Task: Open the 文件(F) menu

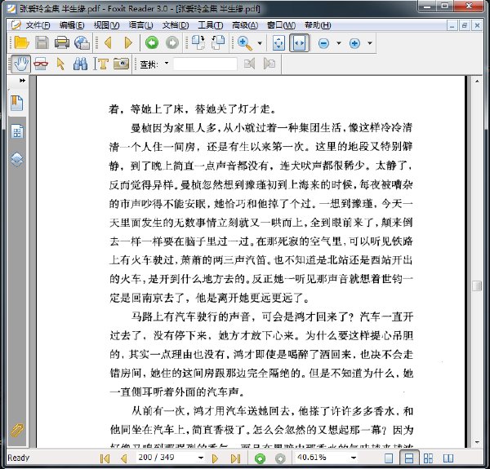Action: (x=38, y=25)
